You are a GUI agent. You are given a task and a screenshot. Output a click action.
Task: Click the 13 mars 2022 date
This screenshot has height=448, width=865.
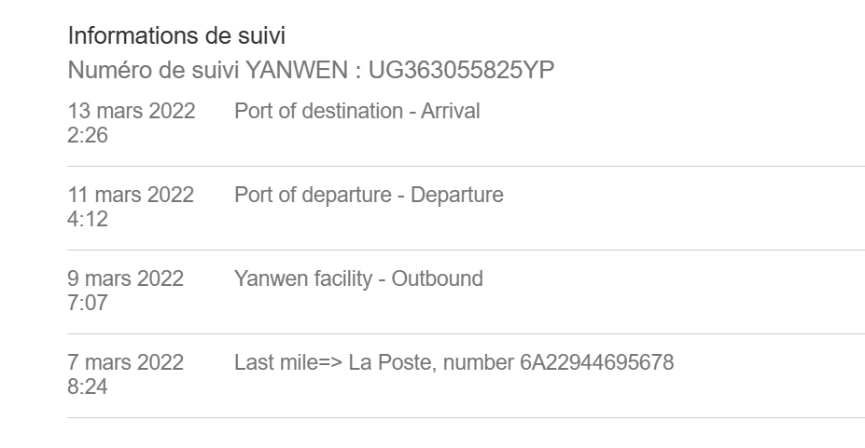coord(132,112)
